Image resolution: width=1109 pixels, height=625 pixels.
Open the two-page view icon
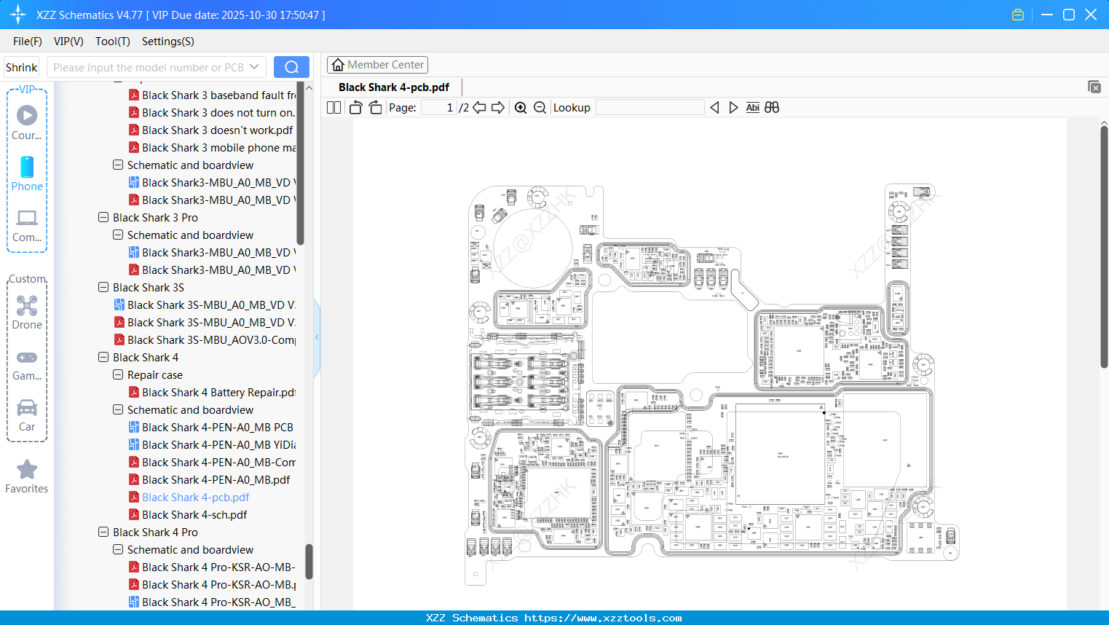point(333,107)
